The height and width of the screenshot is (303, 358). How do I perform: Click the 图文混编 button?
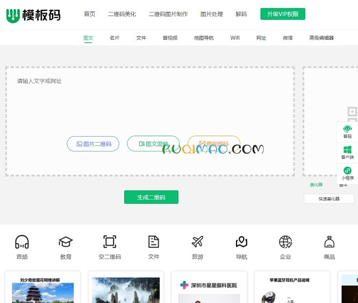coord(153,144)
